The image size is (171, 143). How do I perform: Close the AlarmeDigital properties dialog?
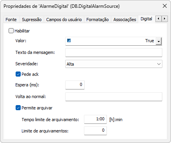pyautogui.click(x=165, y=6)
